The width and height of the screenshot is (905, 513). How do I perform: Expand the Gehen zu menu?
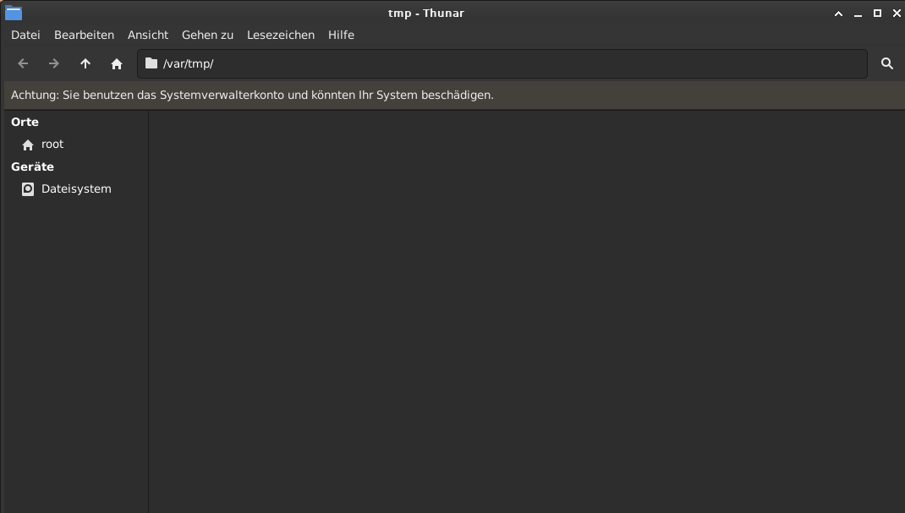(x=207, y=35)
